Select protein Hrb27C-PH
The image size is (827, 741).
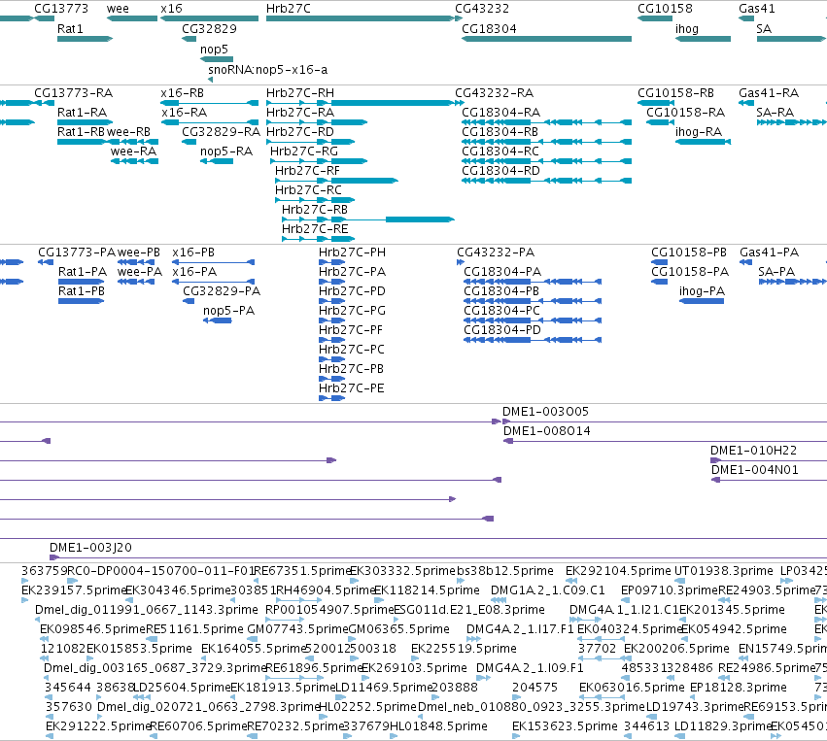(x=331, y=262)
